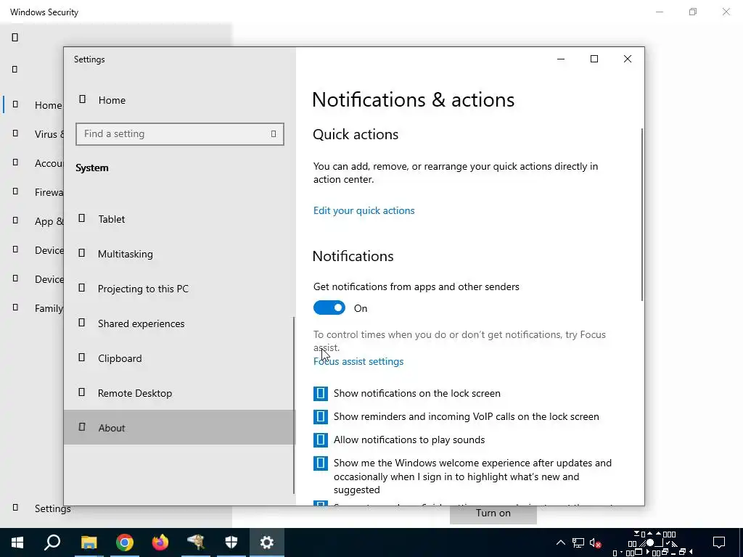Open Edit your quick actions link
This screenshot has width=743, height=557.
click(364, 210)
